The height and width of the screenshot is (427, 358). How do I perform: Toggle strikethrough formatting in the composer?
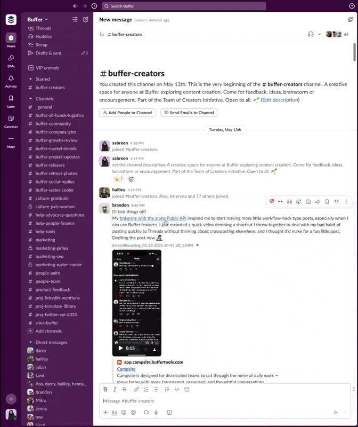124,390
